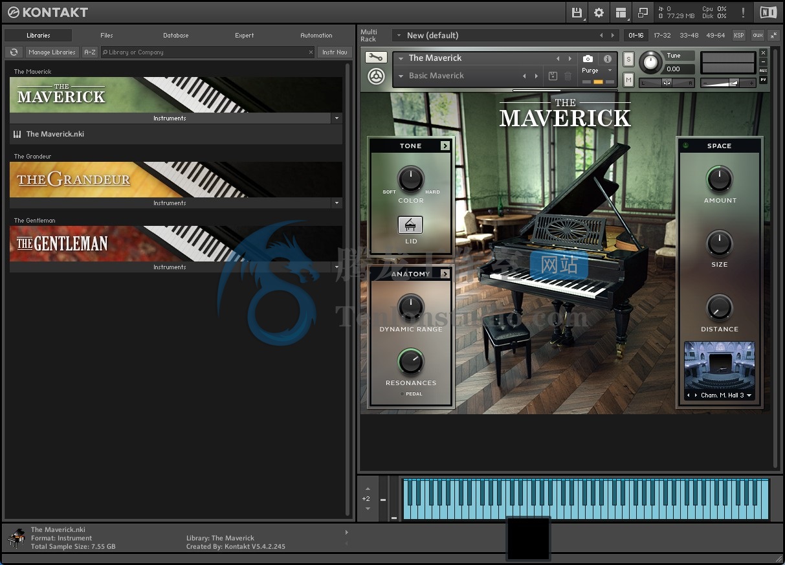Click the Library or Company search field
This screenshot has height=565, width=785.
pos(207,52)
